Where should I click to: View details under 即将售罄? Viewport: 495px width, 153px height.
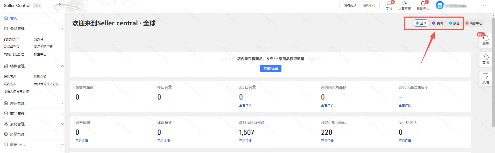pos(82,141)
